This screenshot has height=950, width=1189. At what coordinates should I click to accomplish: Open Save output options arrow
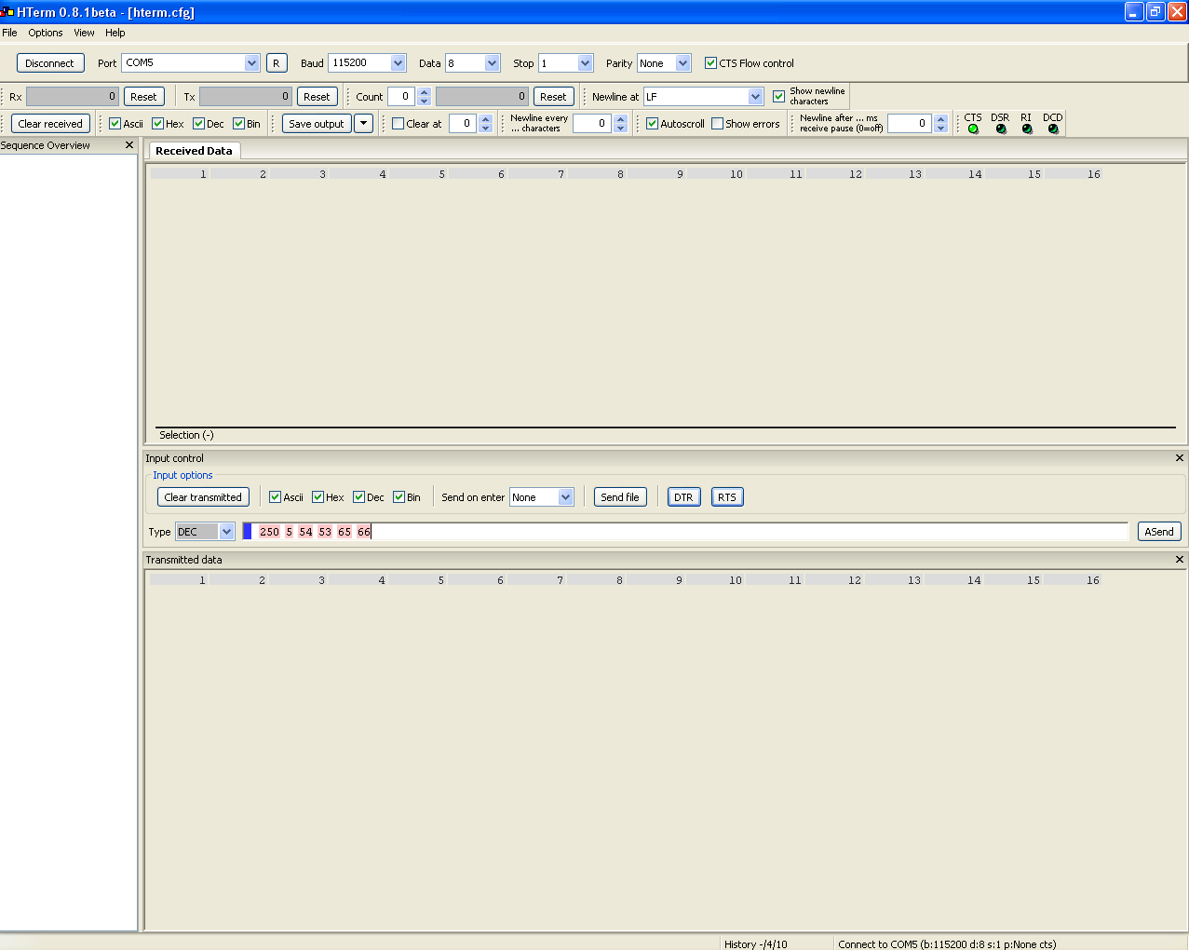(x=364, y=124)
